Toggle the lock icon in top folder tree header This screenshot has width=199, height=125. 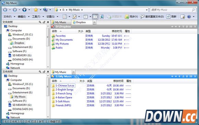(44, 22)
